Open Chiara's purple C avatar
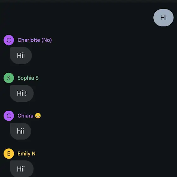Image resolution: width=177 pixels, height=177 pixels. tap(9, 116)
